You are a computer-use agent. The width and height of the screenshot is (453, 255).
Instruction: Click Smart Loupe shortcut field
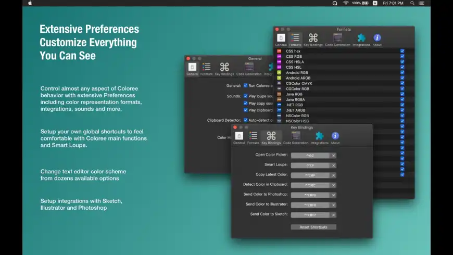[x=310, y=165]
